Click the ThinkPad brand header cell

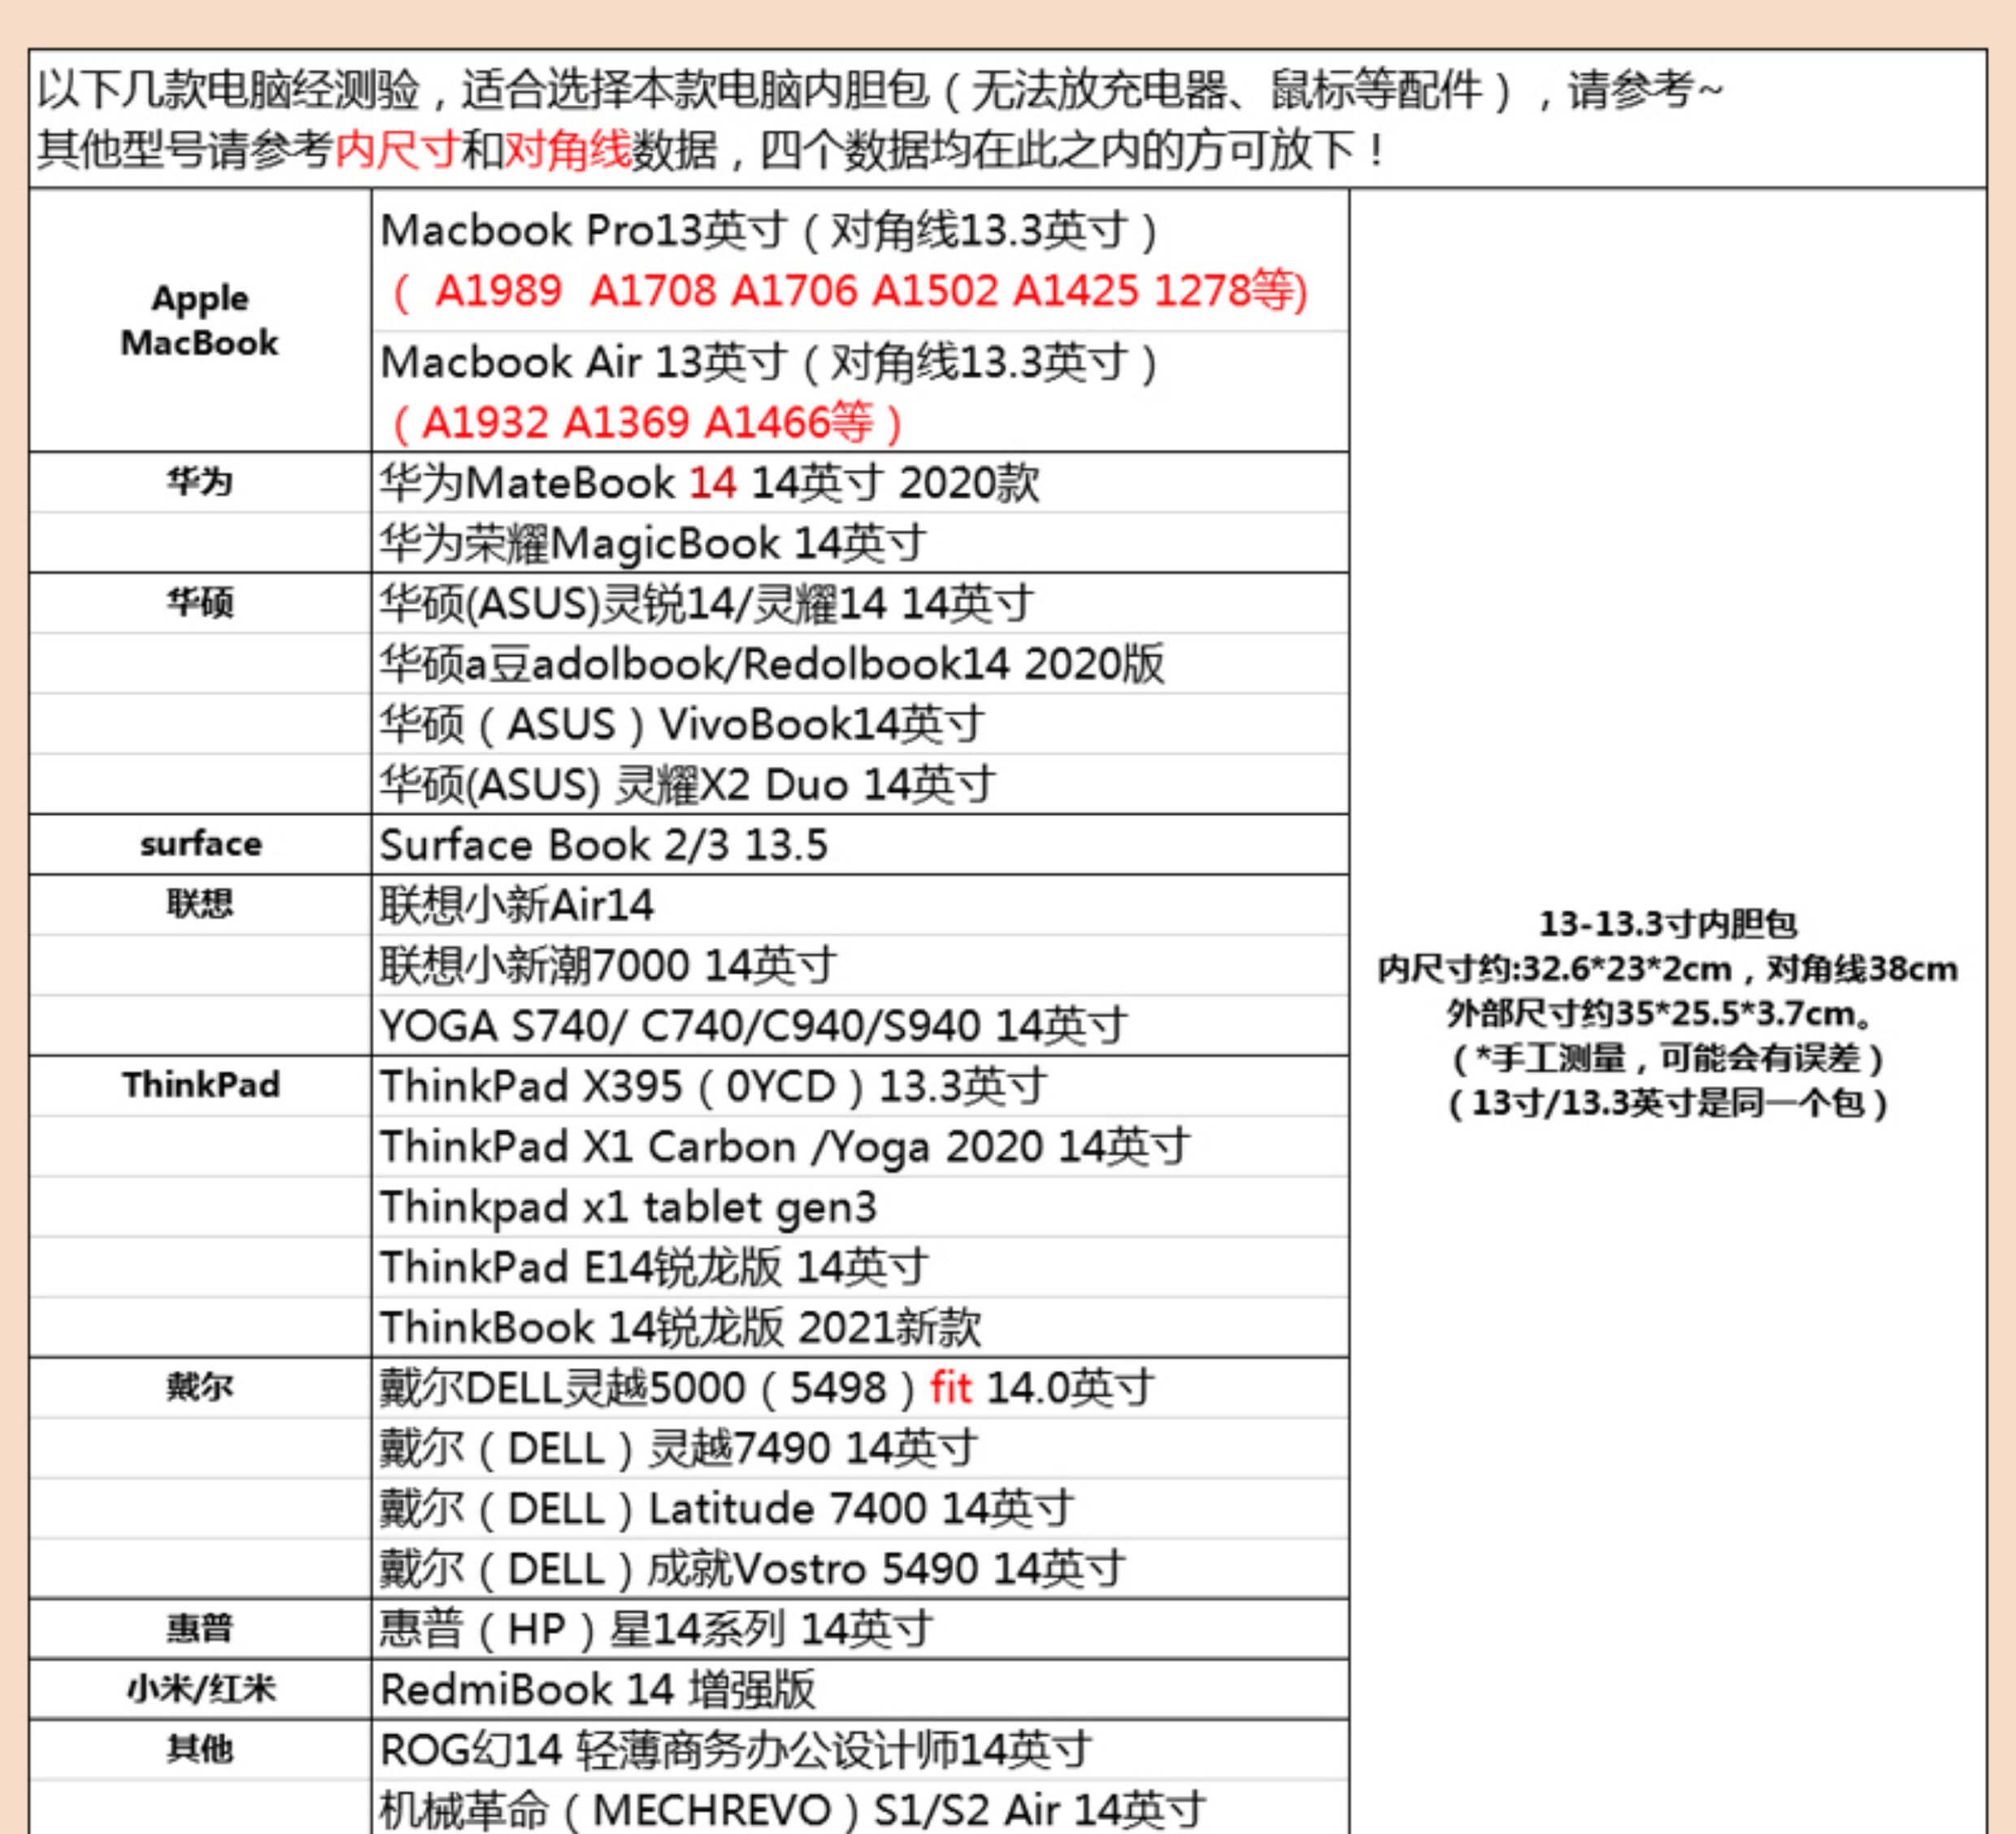(199, 1086)
